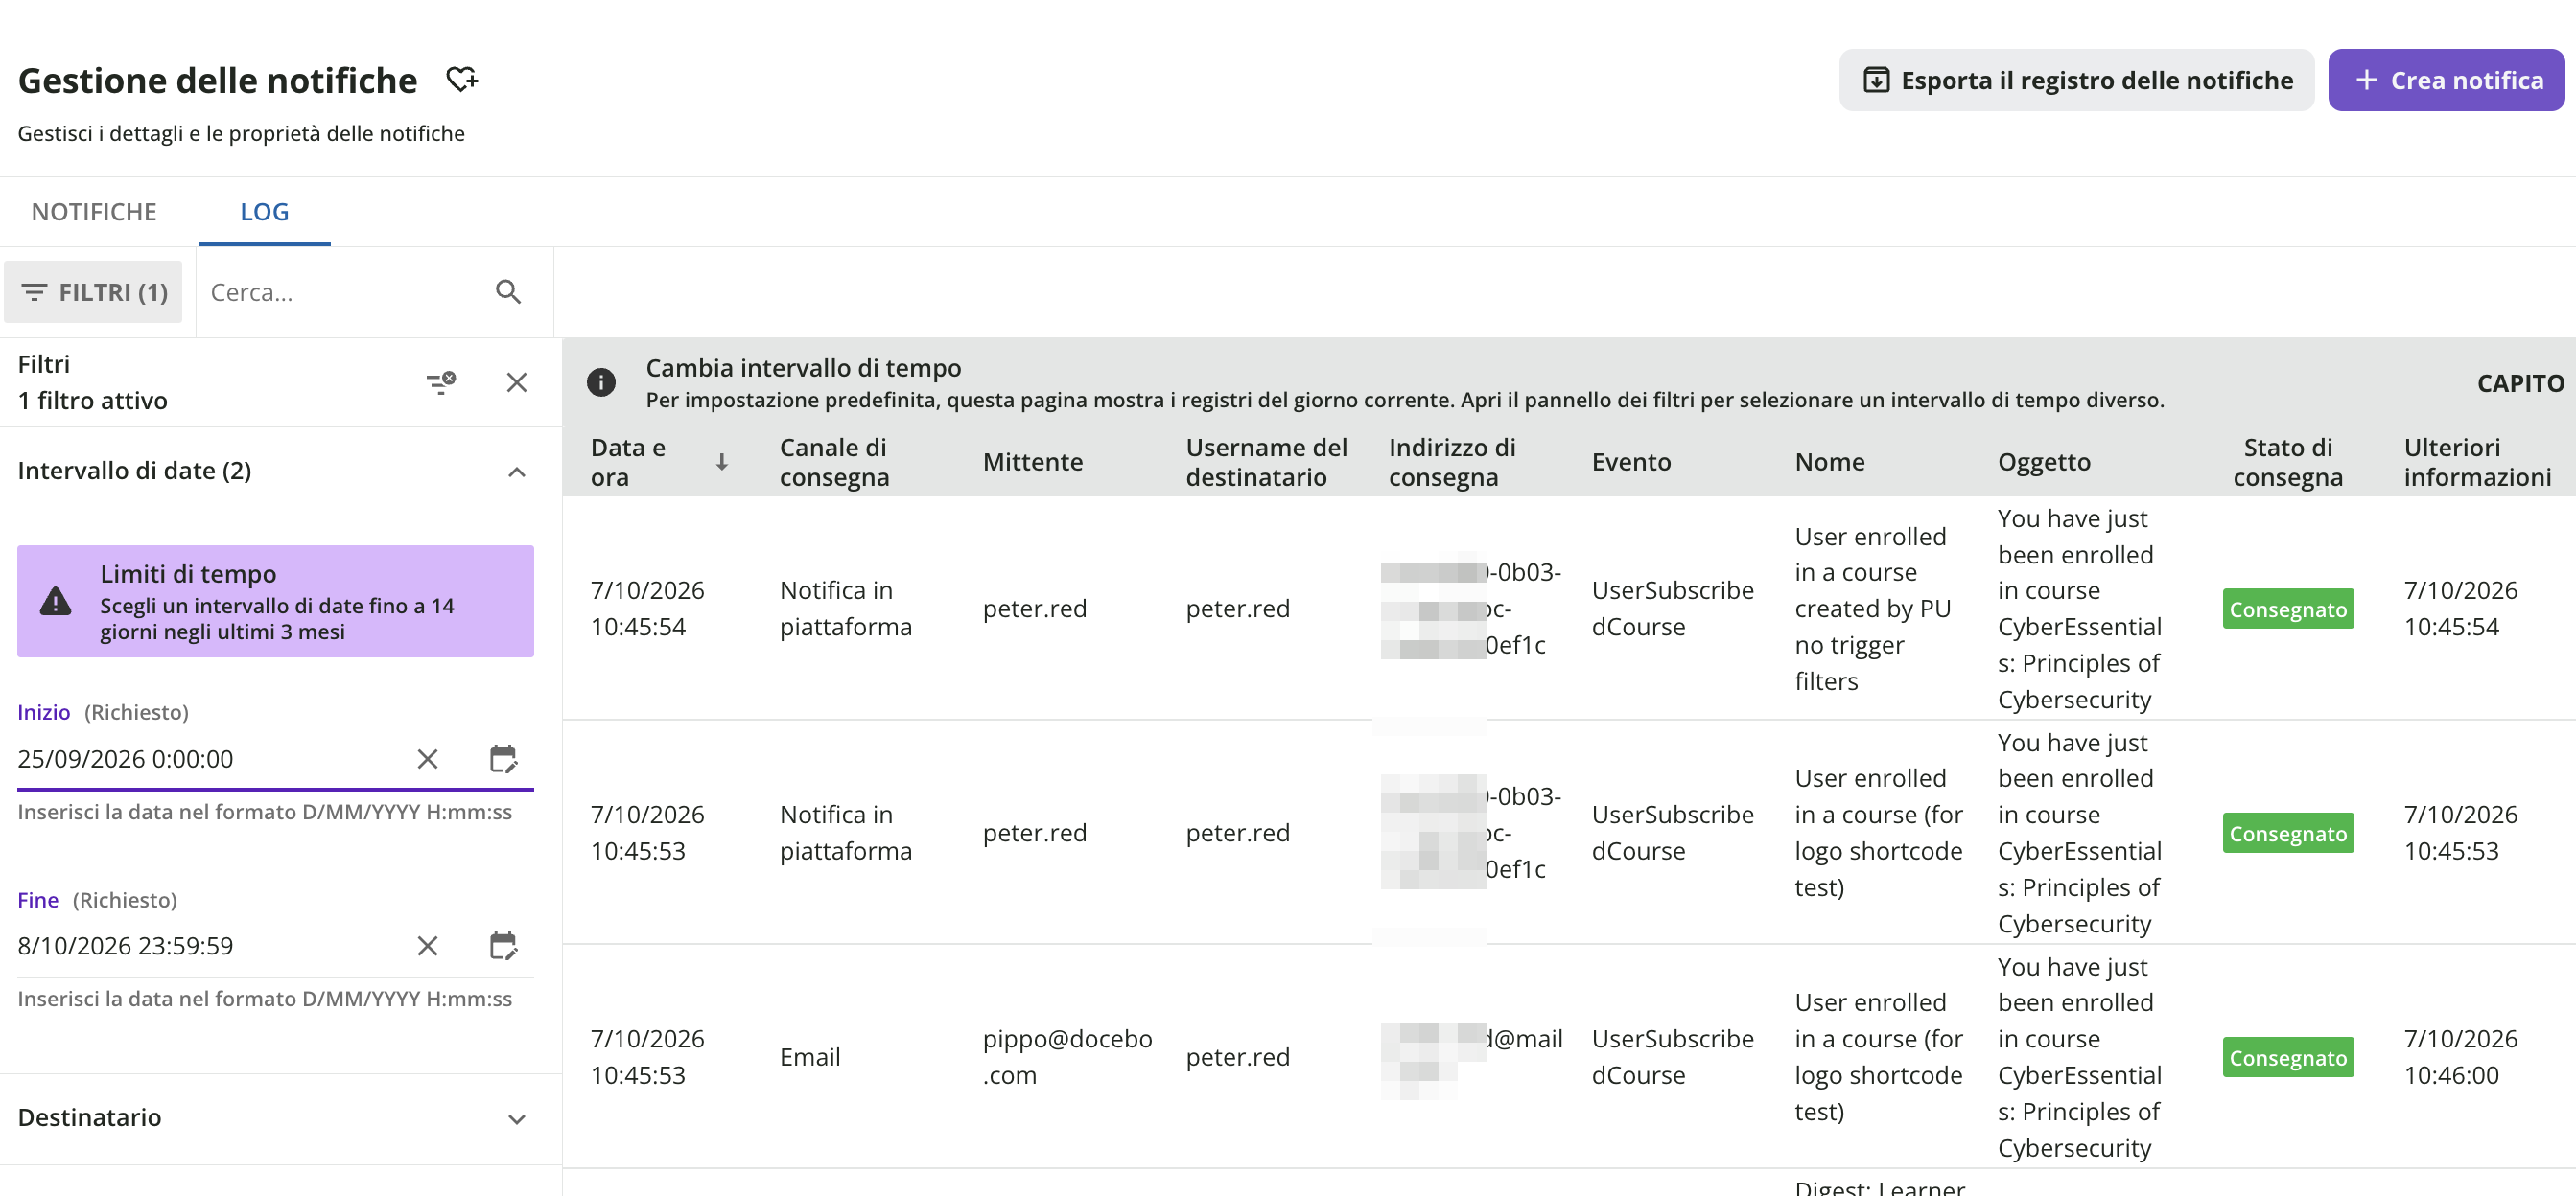Clear the Inizio date value

[427, 758]
